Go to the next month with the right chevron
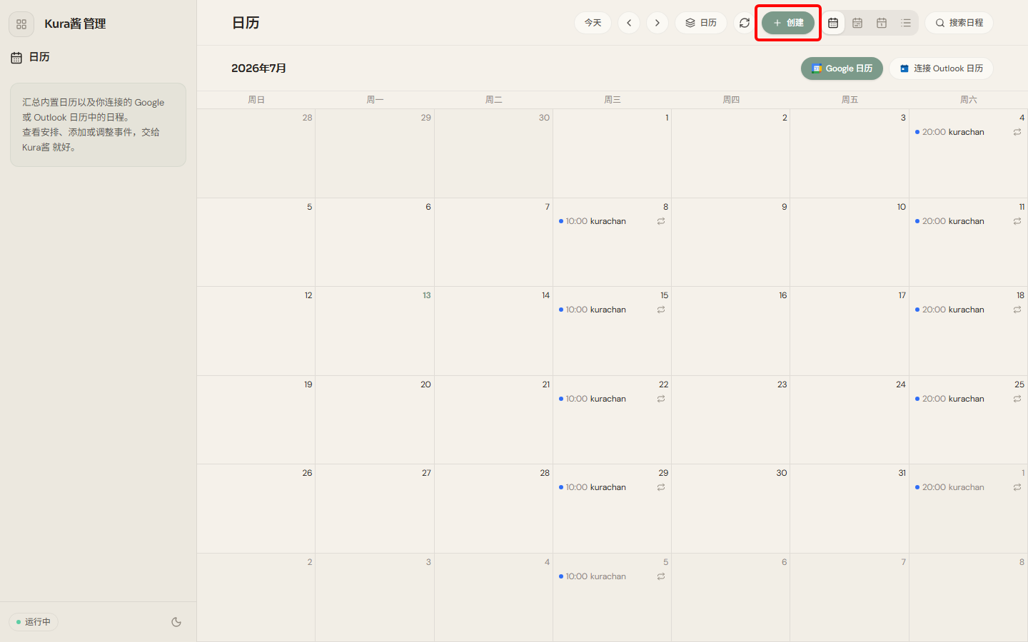The height and width of the screenshot is (642, 1028). 657,23
